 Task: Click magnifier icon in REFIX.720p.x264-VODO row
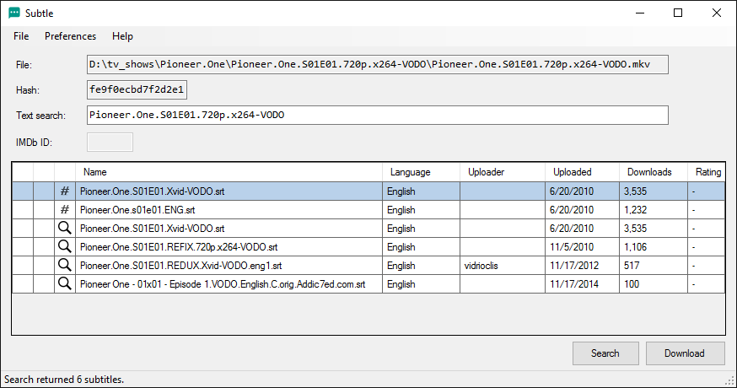click(64, 246)
